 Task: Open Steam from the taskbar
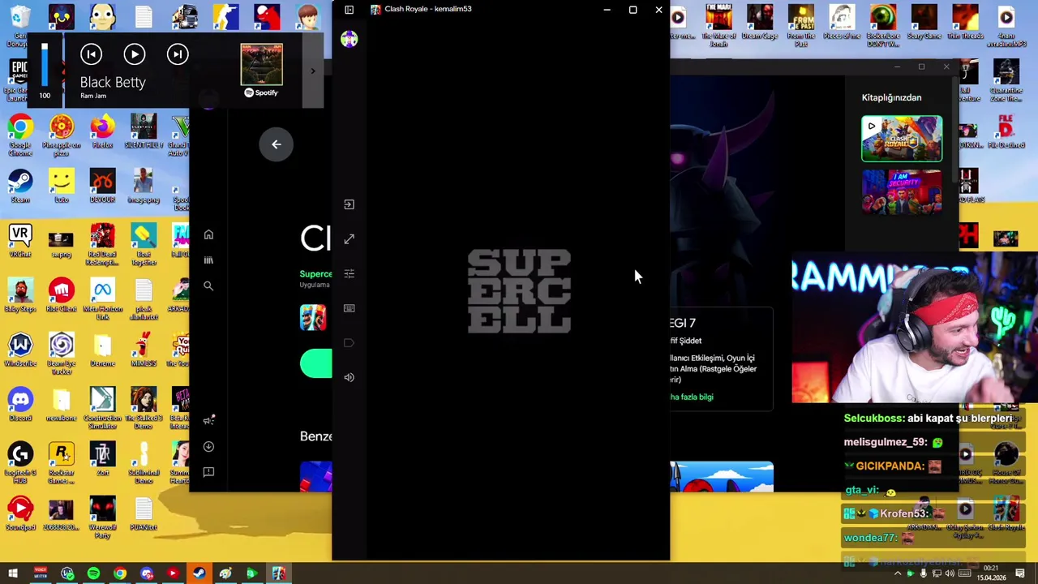(x=199, y=574)
